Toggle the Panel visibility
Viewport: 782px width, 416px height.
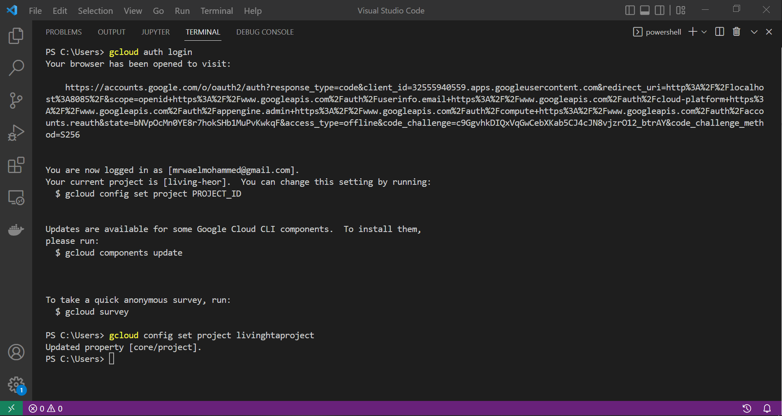[x=644, y=10]
